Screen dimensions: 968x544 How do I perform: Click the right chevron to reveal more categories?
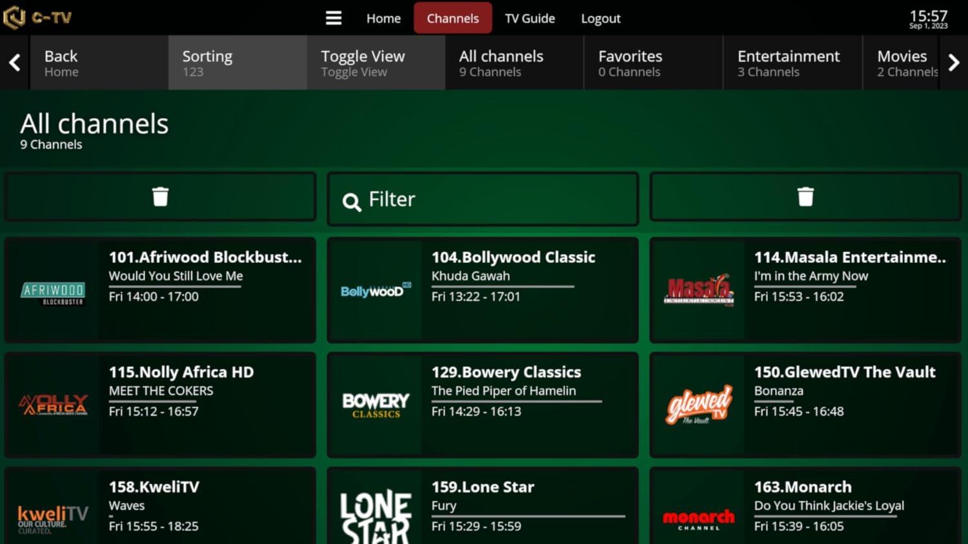click(954, 63)
